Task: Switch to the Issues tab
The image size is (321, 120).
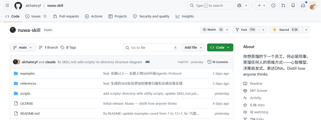Action: (36, 16)
